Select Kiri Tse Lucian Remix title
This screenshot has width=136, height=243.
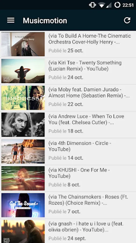tap(85, 66)
